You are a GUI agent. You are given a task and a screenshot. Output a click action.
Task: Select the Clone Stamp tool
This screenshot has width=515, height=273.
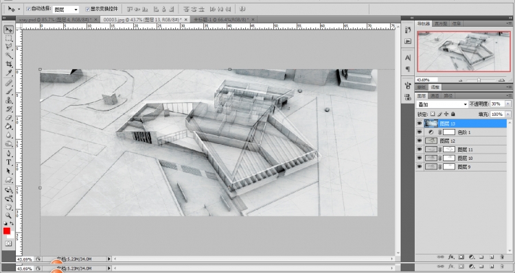pos(8,100)
